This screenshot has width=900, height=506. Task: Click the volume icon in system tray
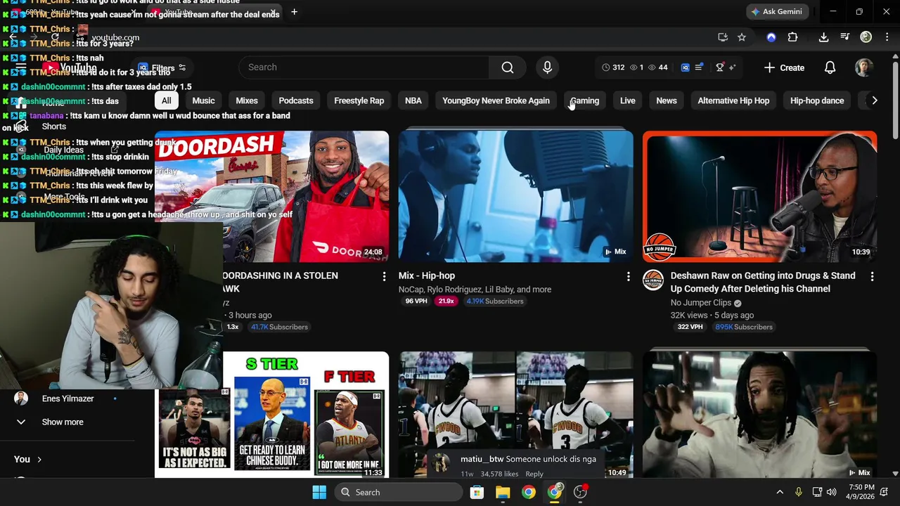(832, 492)
